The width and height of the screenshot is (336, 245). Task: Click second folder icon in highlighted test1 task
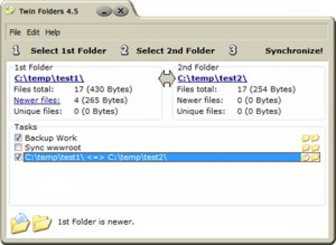315,157
